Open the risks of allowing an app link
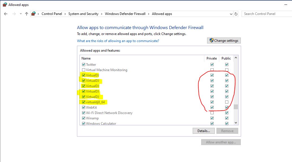The image size is (292, 162). tap(118, 41)
